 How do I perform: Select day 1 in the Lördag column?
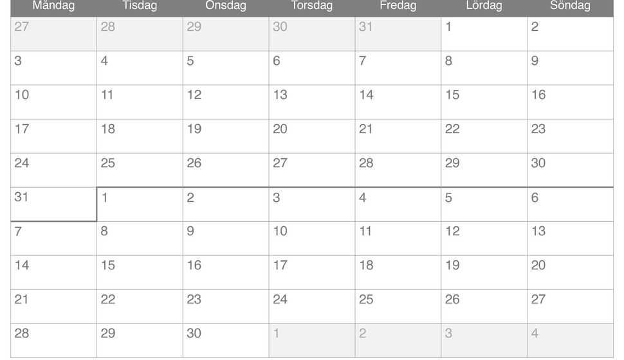click(484, 34)
